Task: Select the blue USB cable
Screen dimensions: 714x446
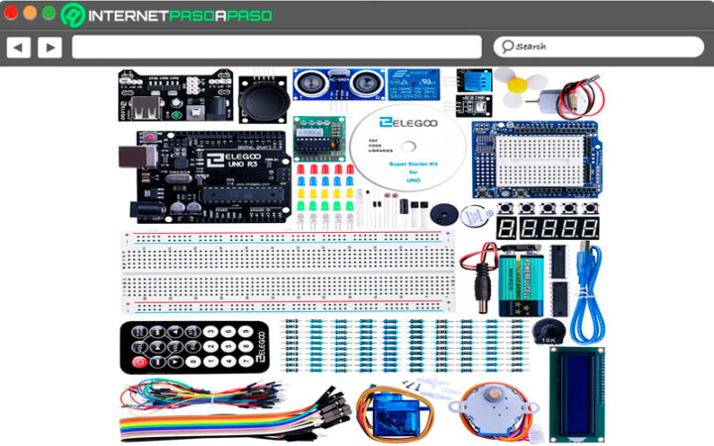Action: tap(589, 292)
